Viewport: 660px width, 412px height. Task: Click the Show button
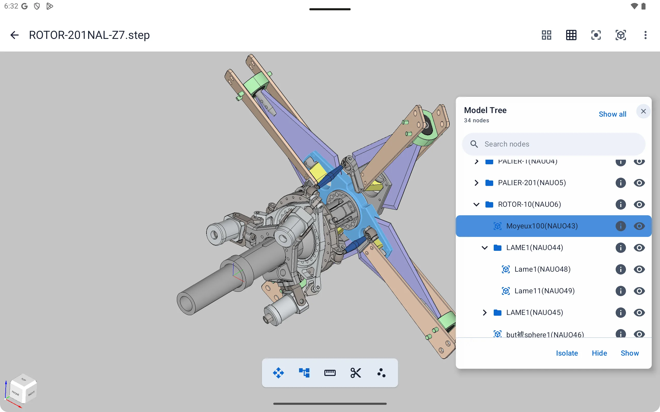click(630, 353)
